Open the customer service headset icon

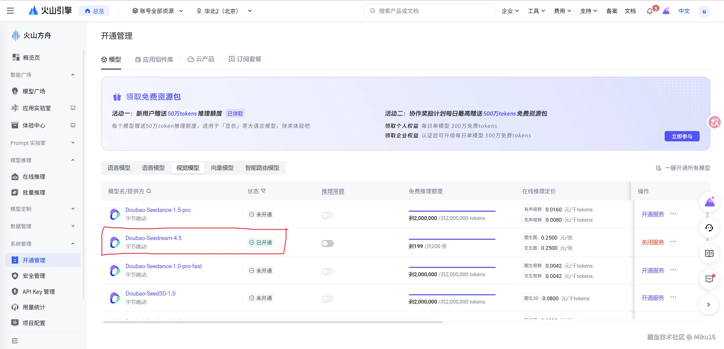[x=709, y=228]
